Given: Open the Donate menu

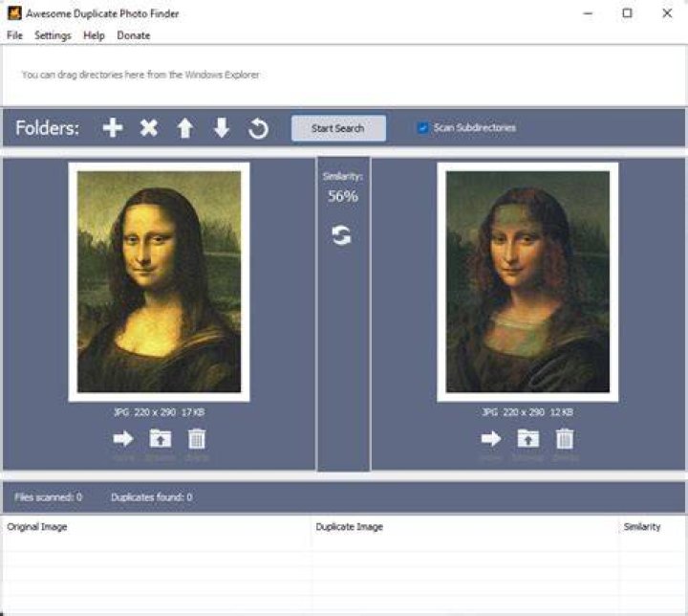Looking at the screenshot, I should 134,35.
